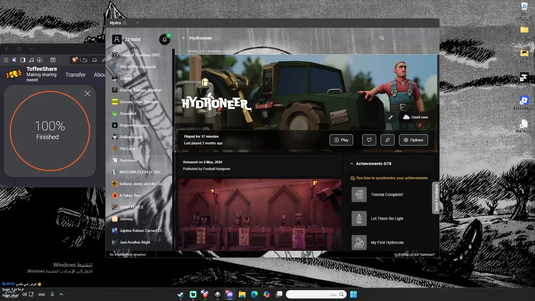Click the My First Hydrocoin achievement icon
Screen dimensions: 535x301
[x=359, y=242]
